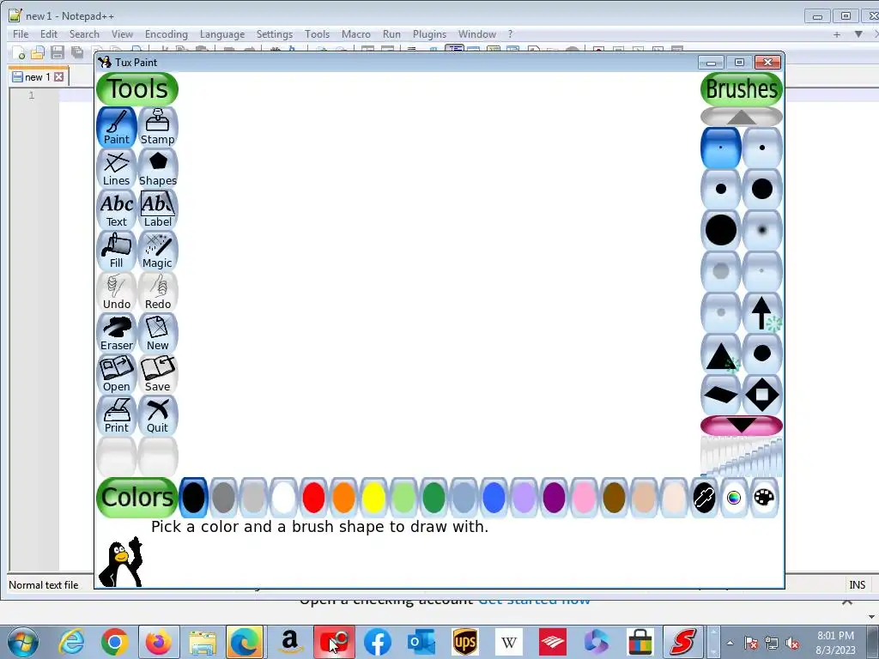Launch Google Chrome from taskbar

pyautogui.click(x=114, y=642)
